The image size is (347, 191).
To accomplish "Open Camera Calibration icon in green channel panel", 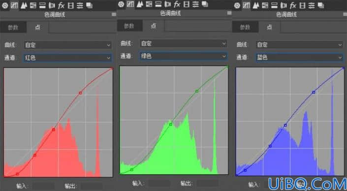I will click(x=187, y=4).
